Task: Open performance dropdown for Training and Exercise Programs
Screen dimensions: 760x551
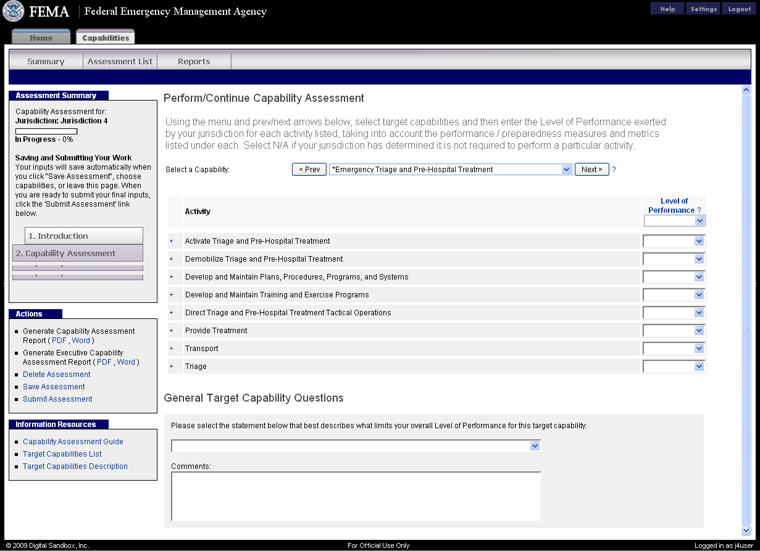Action: 674,295
